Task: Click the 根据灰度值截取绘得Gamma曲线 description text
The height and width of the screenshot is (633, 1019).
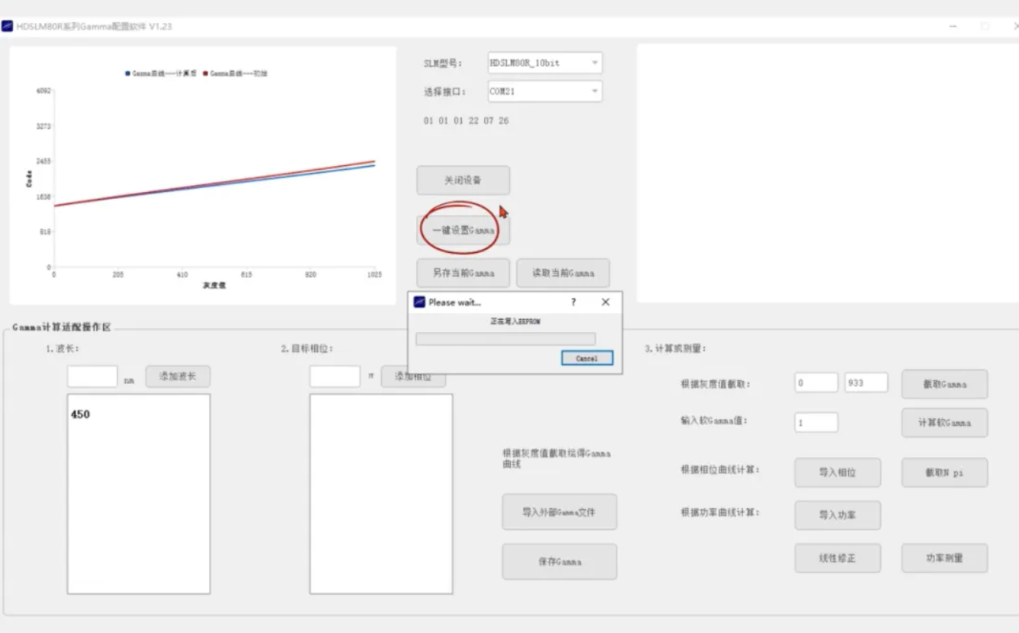Action: point(556,459)
